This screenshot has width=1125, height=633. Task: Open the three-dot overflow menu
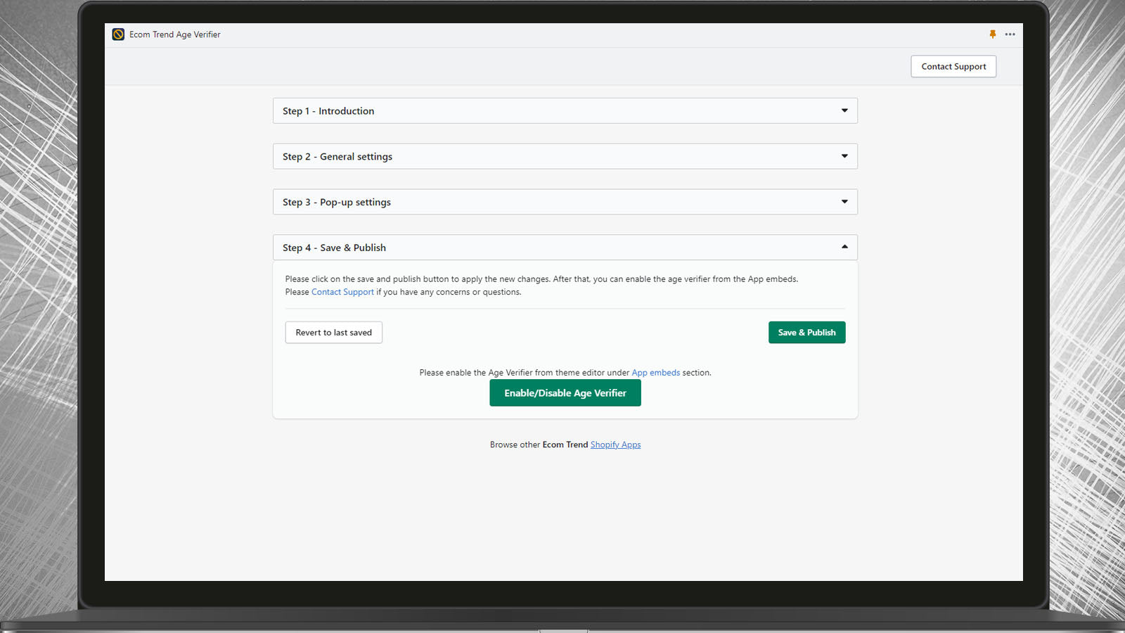pyautogui.click(x=1010, y=34)
